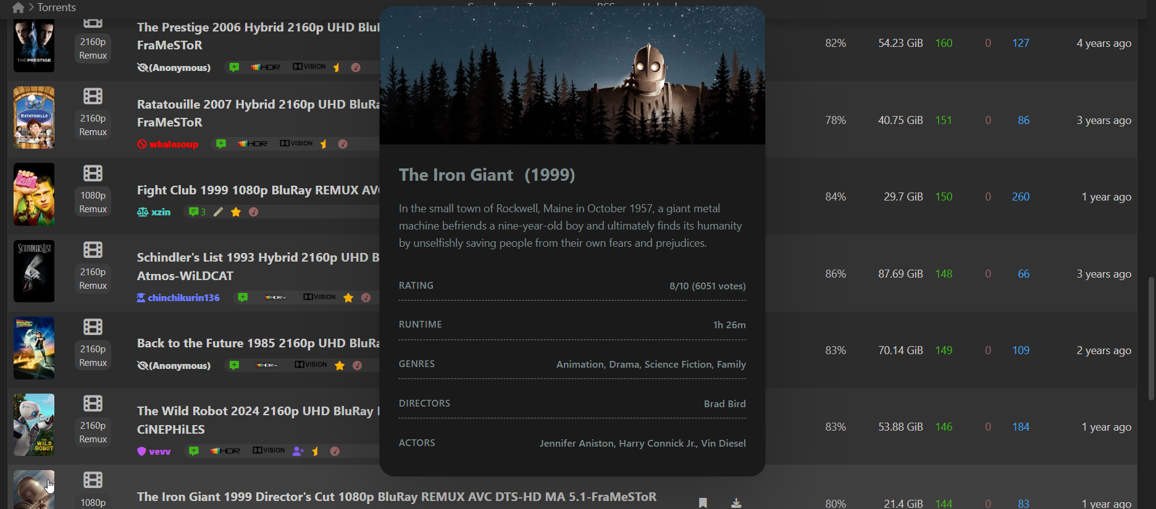Click the pencil icon on Fight Club
Viewport: 1156px width, 509px height.
point(218,212)
